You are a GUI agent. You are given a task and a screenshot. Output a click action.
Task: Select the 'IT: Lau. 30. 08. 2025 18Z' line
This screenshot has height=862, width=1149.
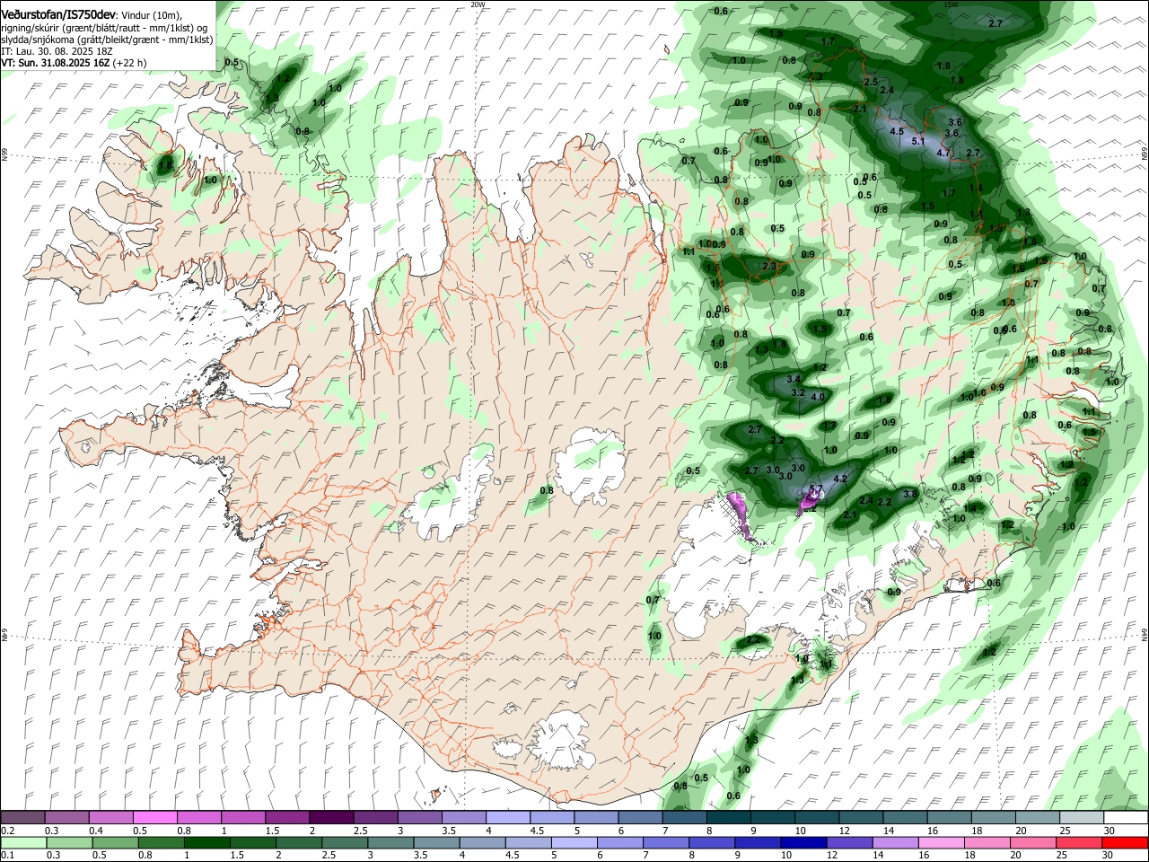click(57, 51)
